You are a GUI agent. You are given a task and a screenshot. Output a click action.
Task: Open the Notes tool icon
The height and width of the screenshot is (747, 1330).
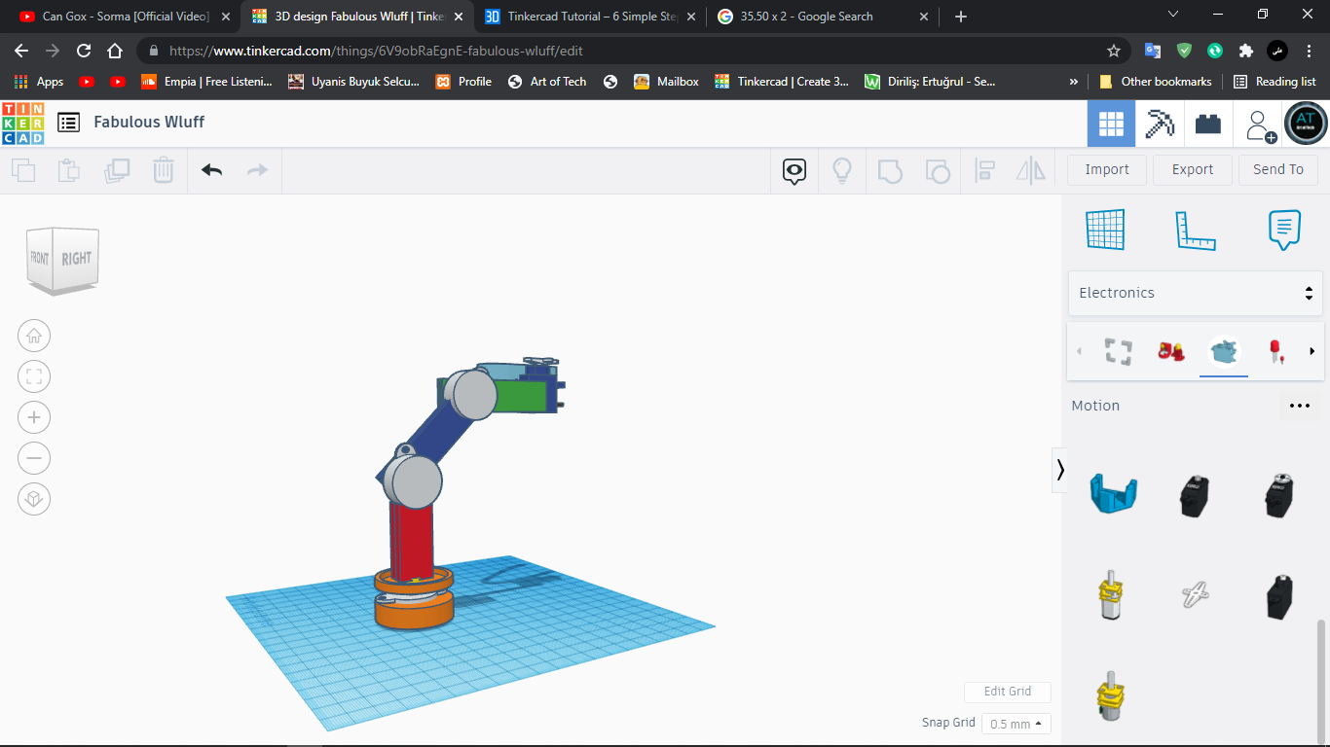pos(1284,230)
